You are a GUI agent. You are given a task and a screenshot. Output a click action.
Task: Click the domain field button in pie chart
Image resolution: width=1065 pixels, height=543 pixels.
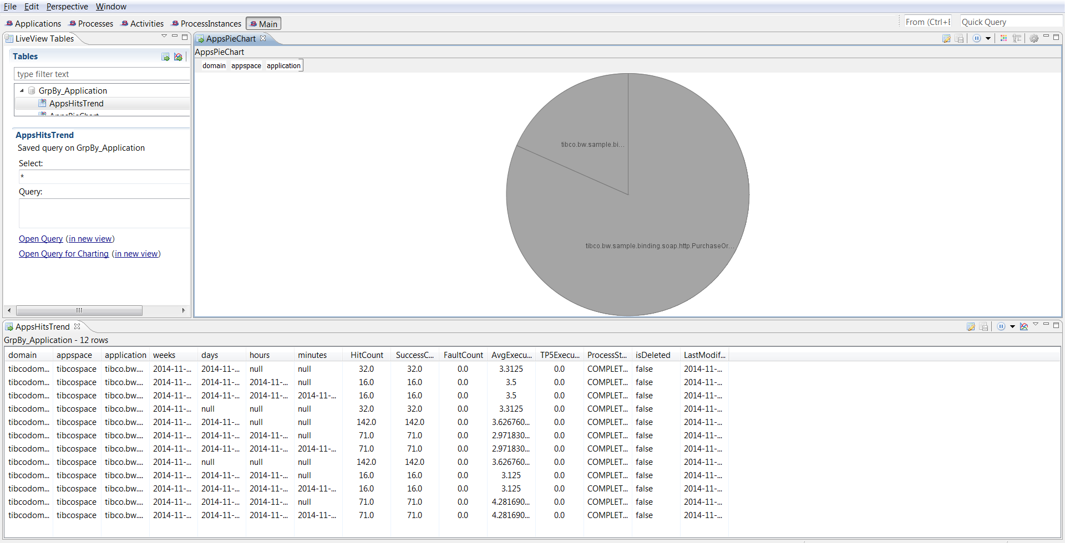tap(214, 65)
